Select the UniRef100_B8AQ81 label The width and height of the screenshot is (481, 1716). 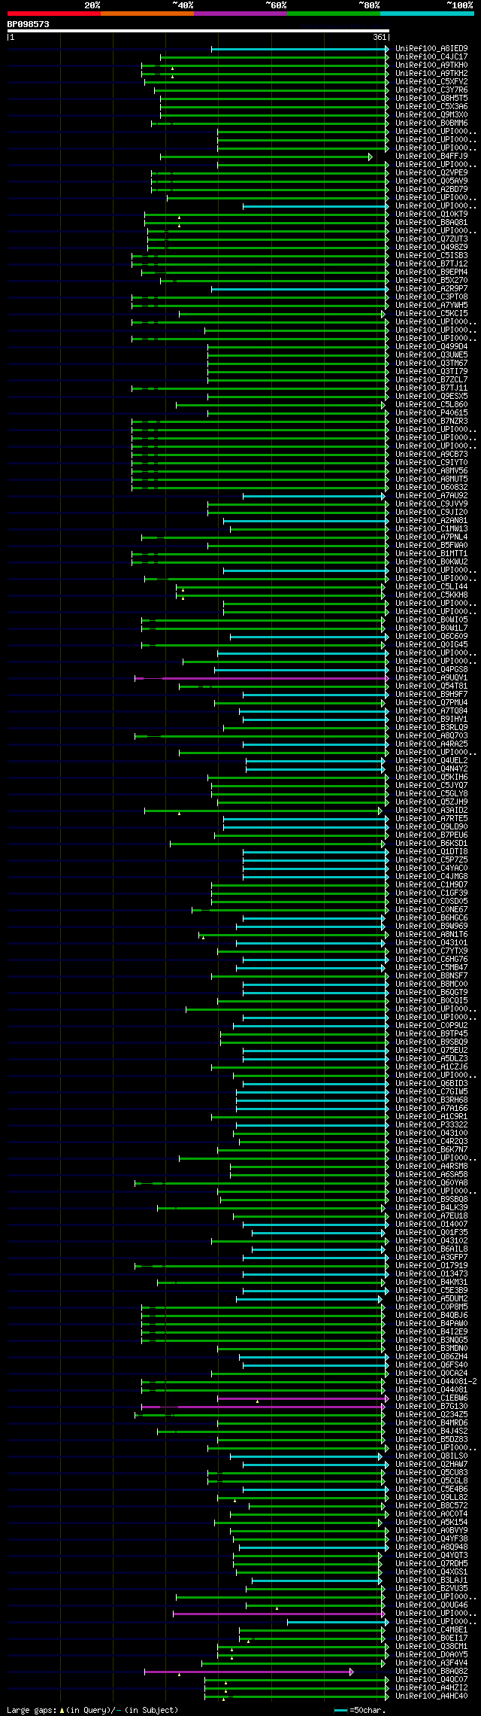[431, 223]
